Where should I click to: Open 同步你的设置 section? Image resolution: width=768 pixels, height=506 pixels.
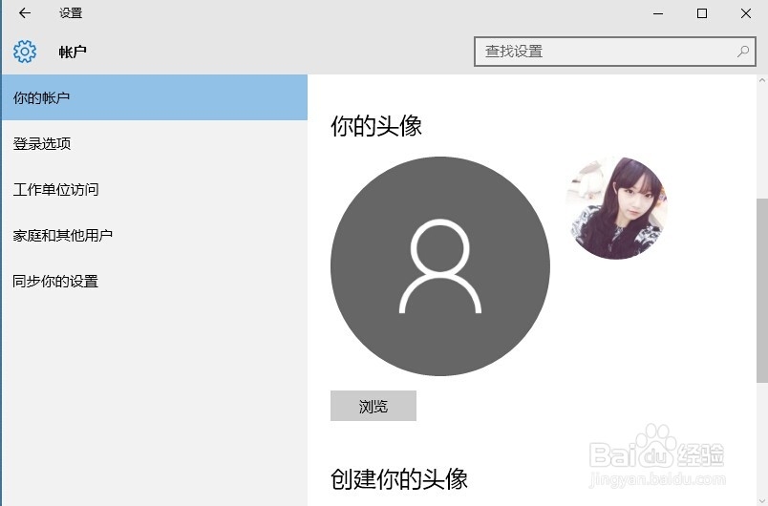pyautogui.click(x=155, y=282)
